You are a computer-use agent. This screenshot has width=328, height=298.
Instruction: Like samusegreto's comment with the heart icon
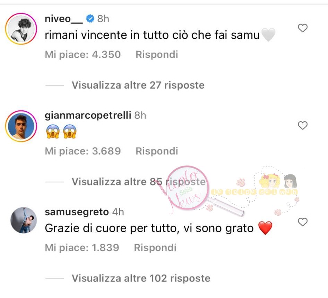302,222
